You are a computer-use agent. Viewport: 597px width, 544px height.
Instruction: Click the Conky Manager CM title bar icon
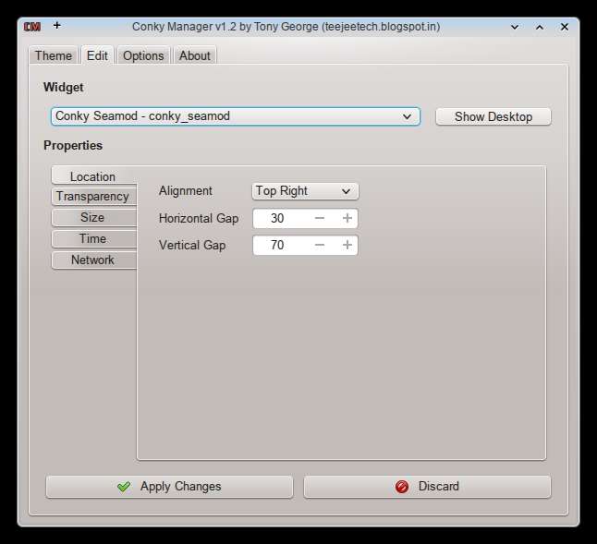[x=31, y=27]
